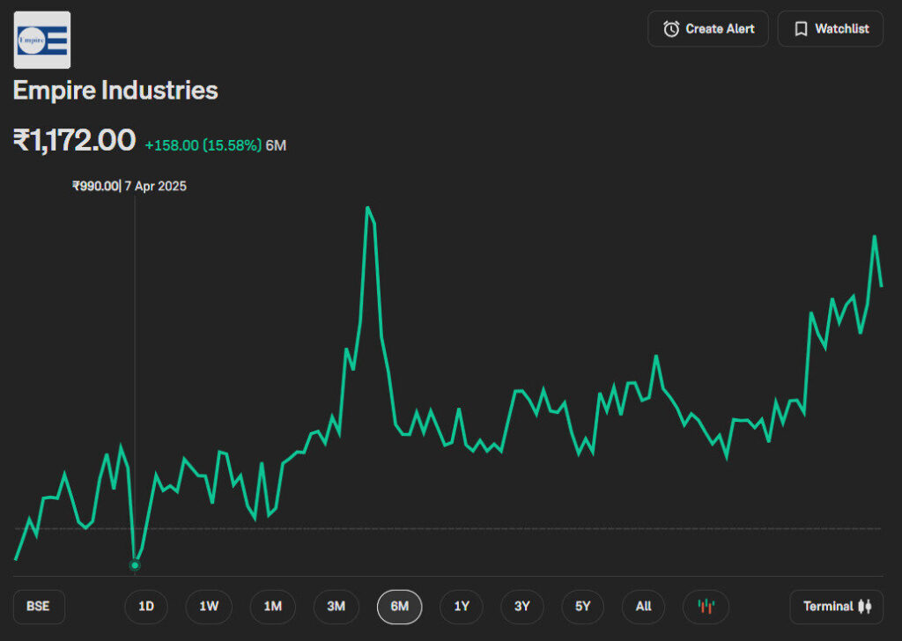Click the green data point marker on 7 Apr
Viewport: 902px width, 641px height.
(x=135, y=565)
